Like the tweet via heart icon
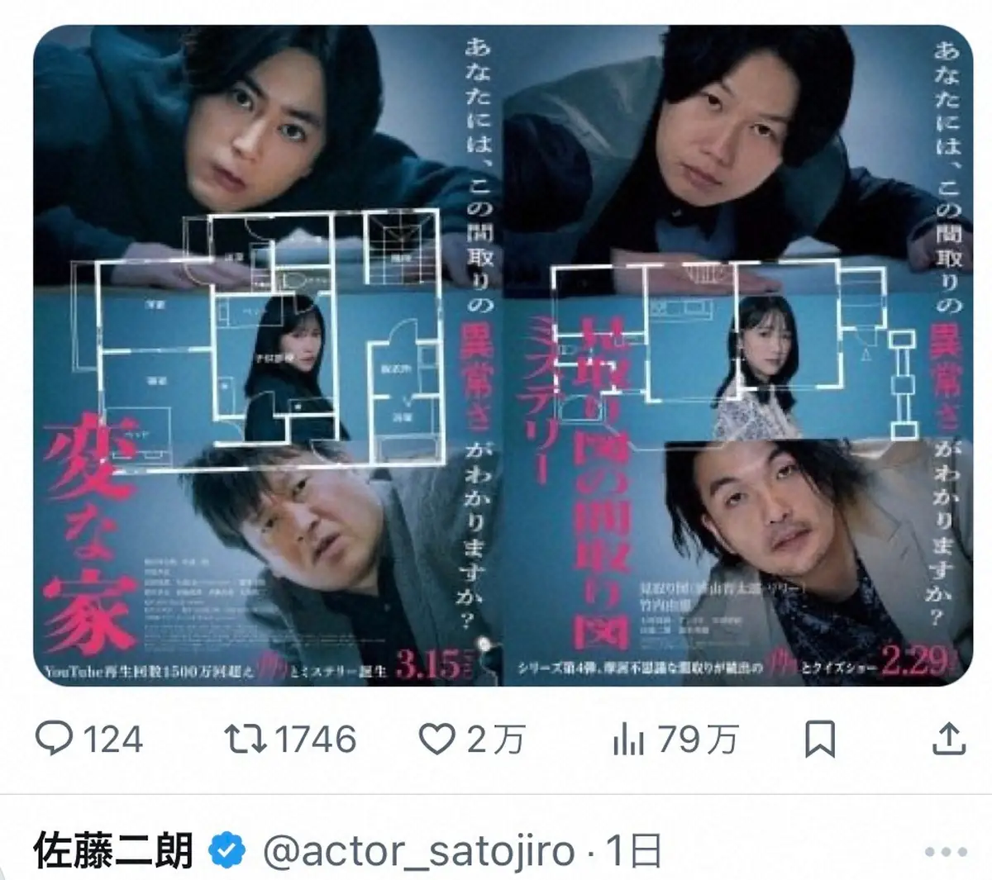The width and height of the screenshot is (992, 880). pyautogui.click(x=437, y=738)
